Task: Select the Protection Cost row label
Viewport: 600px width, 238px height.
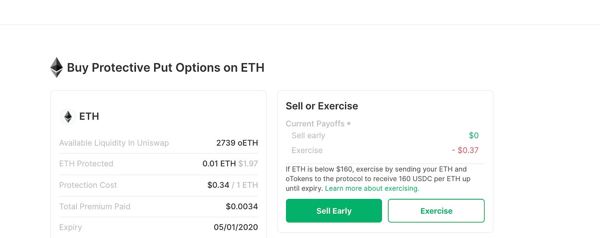Action: click(88, 185)
